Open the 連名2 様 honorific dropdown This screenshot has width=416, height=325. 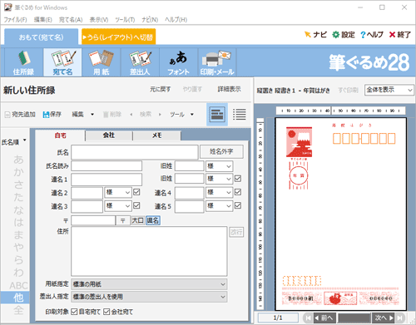118,193
